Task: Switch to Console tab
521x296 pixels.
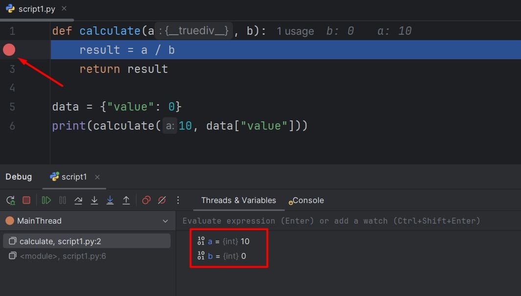Action: 306,200
